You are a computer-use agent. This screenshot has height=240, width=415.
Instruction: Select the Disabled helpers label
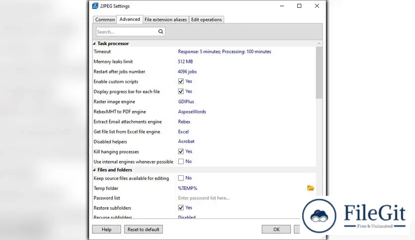[x=110, y=142]
